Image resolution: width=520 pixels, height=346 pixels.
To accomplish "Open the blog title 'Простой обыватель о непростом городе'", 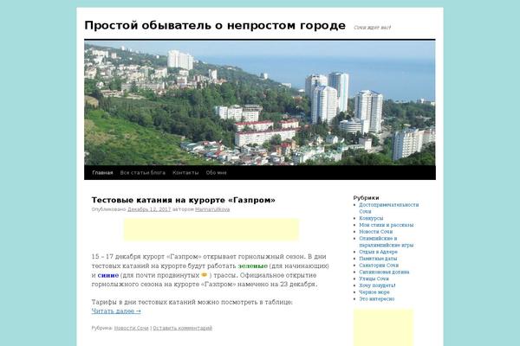I will tap(215, 25).
